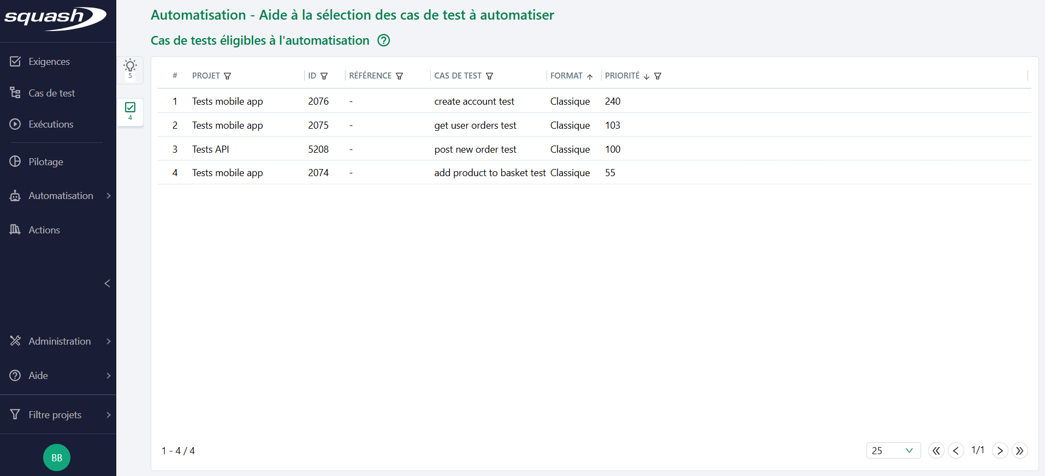1045x476 pixels.
Task: Click ID cell 2074
Action: (x=318, y=173)
